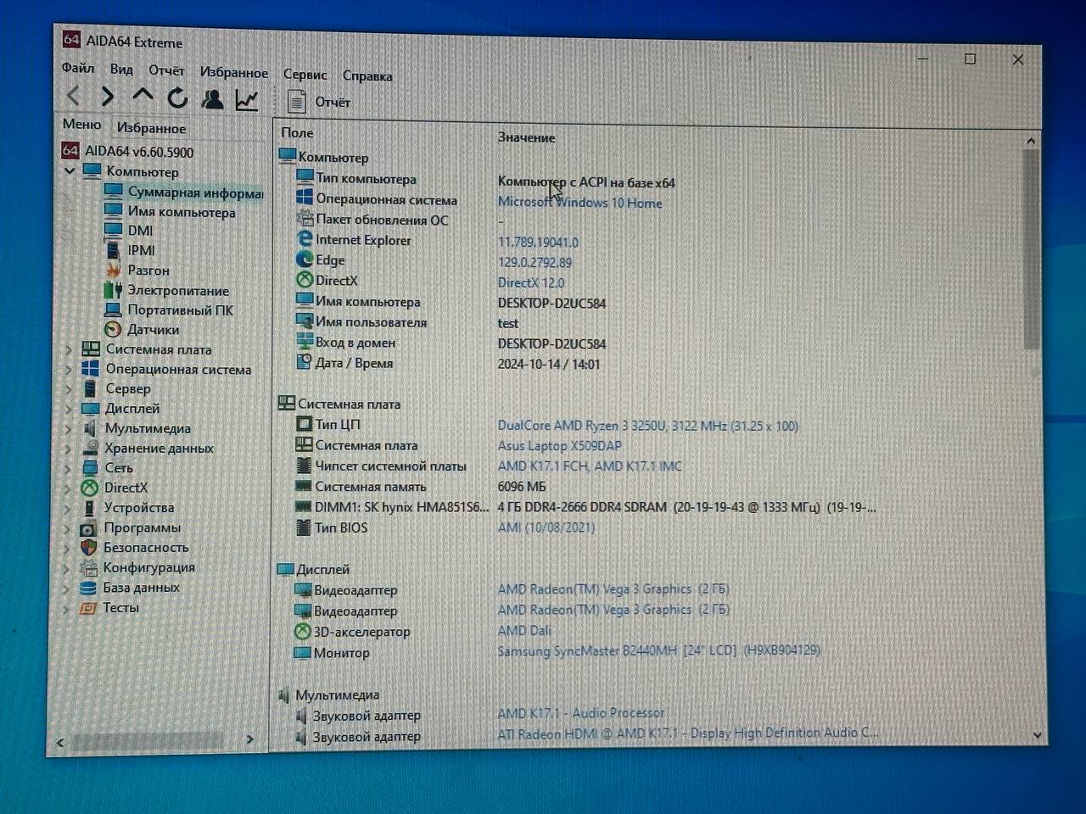Open Разгон overclock tree item

148,270
